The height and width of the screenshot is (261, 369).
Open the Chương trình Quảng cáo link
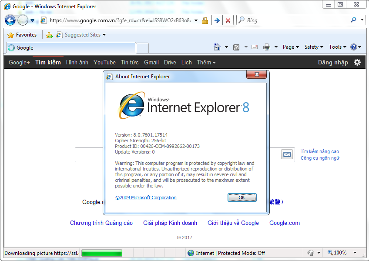[x=101, y=223]
